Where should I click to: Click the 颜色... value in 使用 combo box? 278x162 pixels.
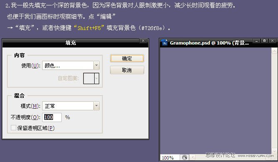coord(68,65)
